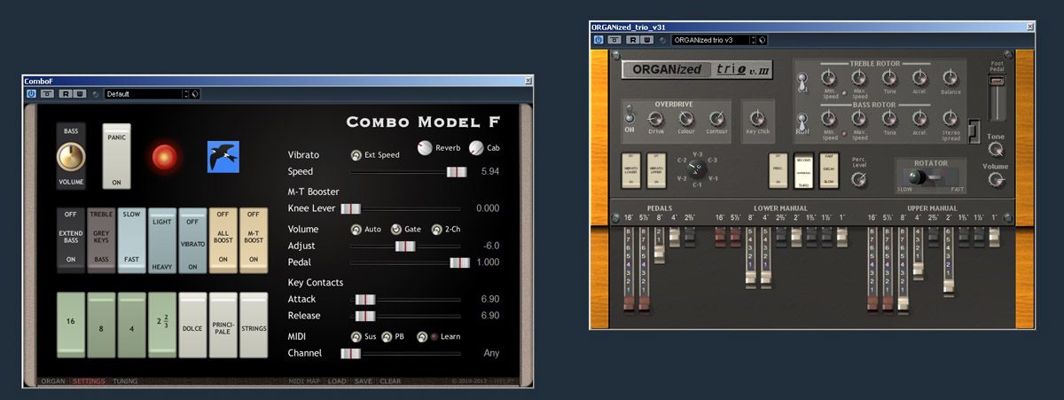
Task: Click the red glowing power lamp in ComboF
Action: click(165, 156)
